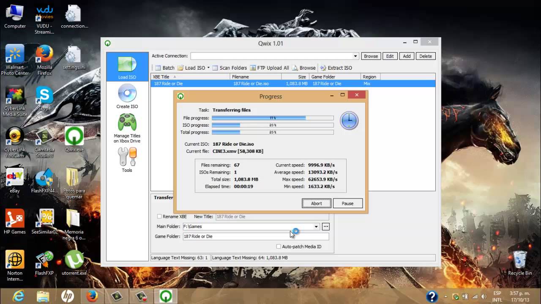Toggle Rename XBE checkbox

(159, 217)
